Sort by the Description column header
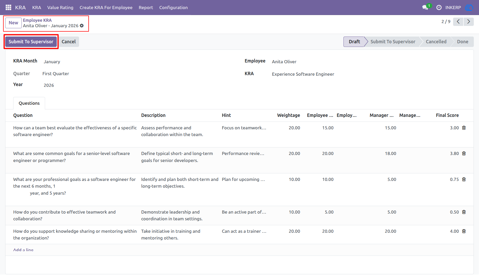479x275 pixels. (153, 115)
